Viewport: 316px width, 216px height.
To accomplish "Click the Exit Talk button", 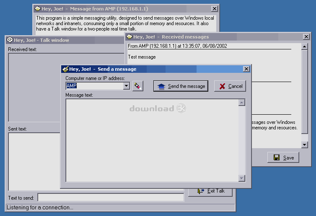I will click(x=210, y=191).
